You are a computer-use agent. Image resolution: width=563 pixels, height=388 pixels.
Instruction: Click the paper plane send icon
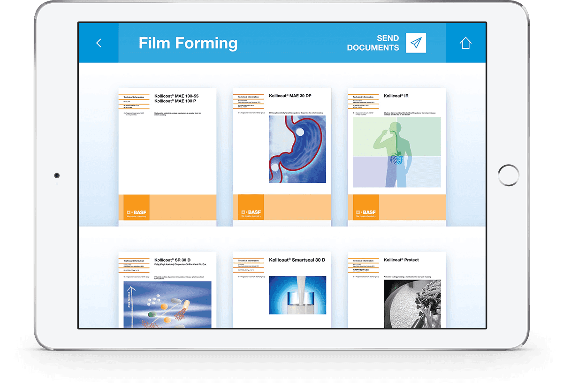(x=416, y=43)
